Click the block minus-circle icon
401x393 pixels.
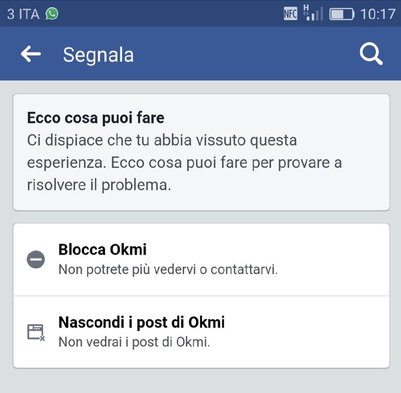tap(36, 260)
